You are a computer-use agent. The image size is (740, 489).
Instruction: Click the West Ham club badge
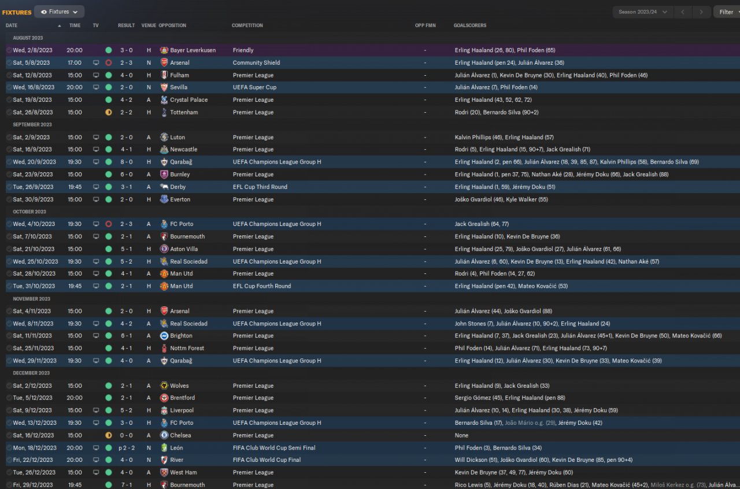(164, 472)
